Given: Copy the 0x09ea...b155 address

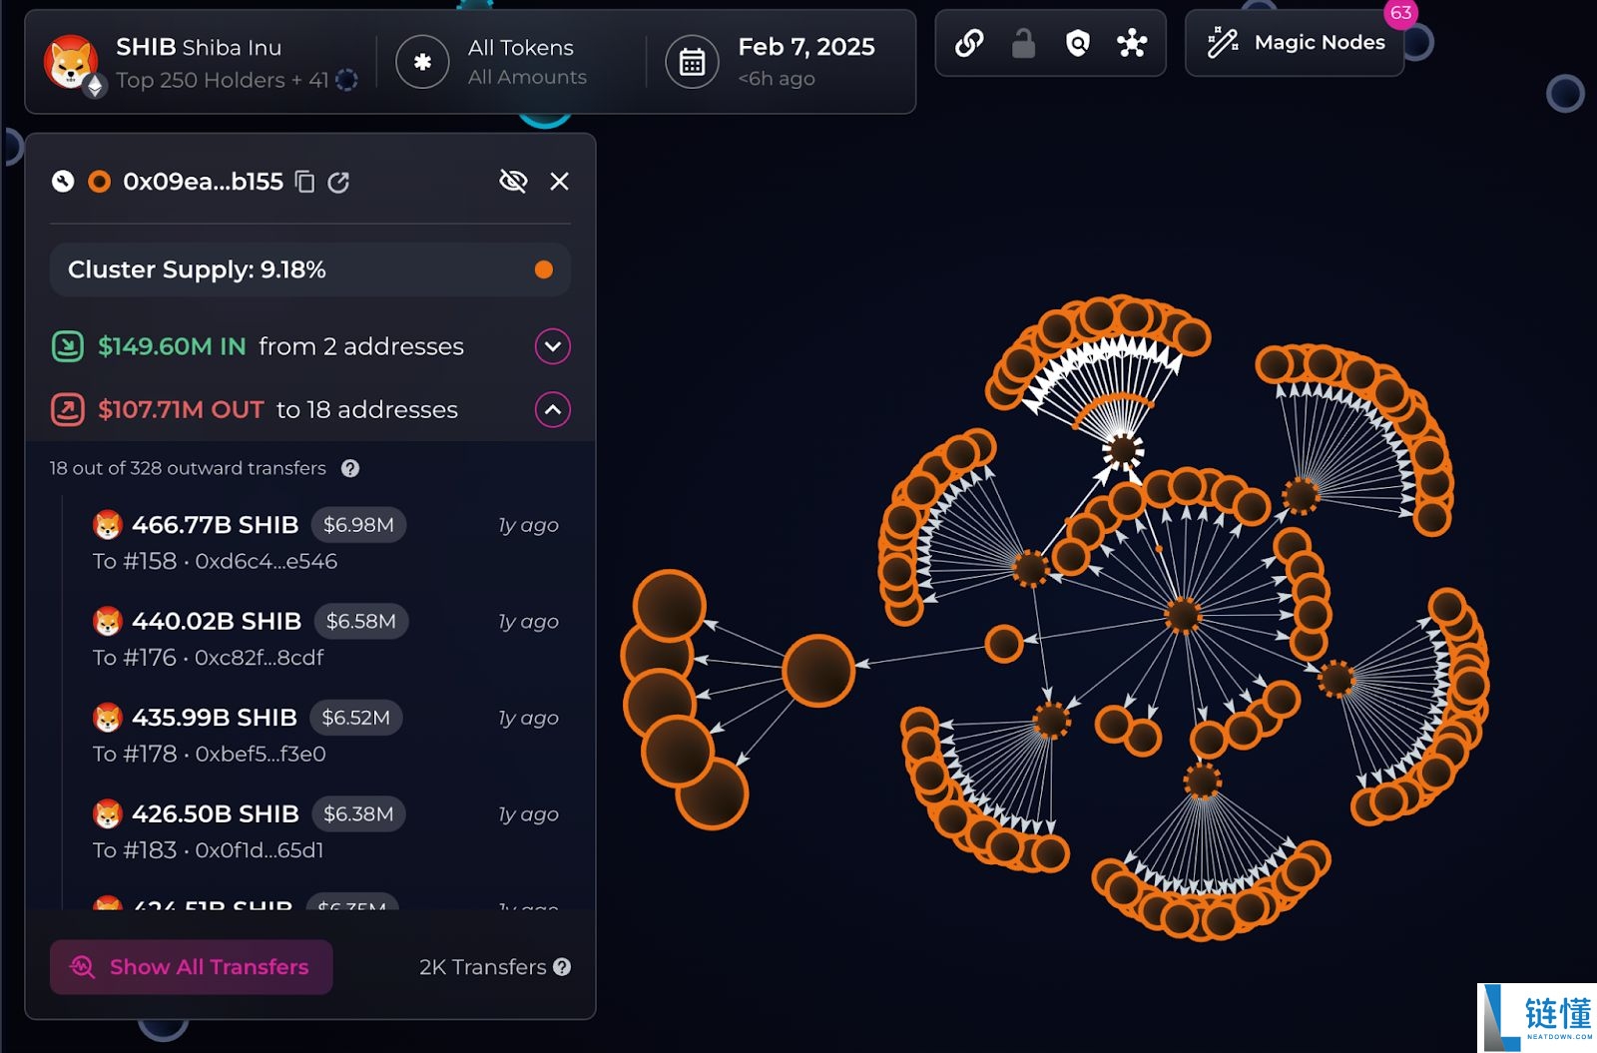Looking at the screenshot, I should pyautogui.click(x=305, y=182).
